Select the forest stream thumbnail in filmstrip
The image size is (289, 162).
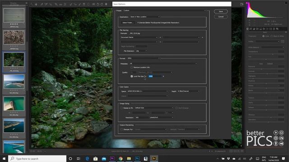pos(14,59)
